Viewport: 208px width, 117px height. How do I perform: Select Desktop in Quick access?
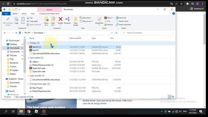13,44
